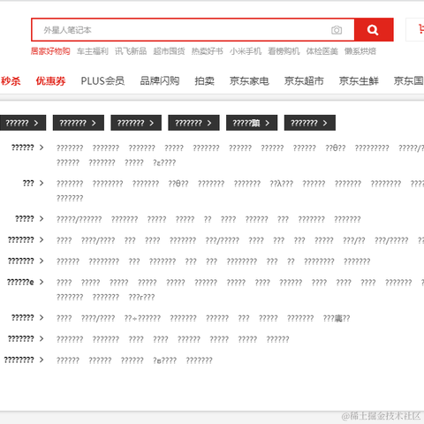Click the garbled link ?ε????
The height and width of the screenshot is (424, 424).
click(164, 163)
